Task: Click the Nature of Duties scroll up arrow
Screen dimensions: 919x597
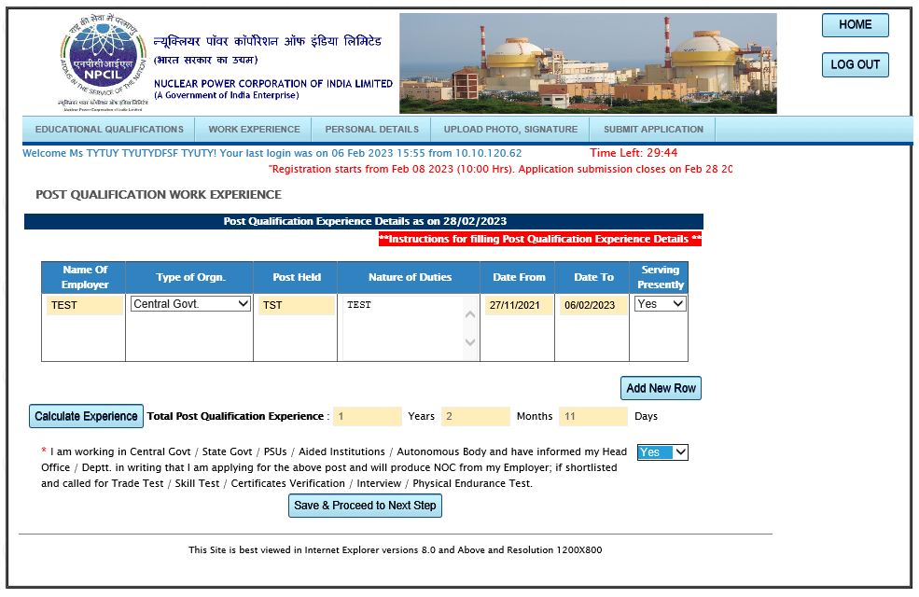Action: coord(470,315)
